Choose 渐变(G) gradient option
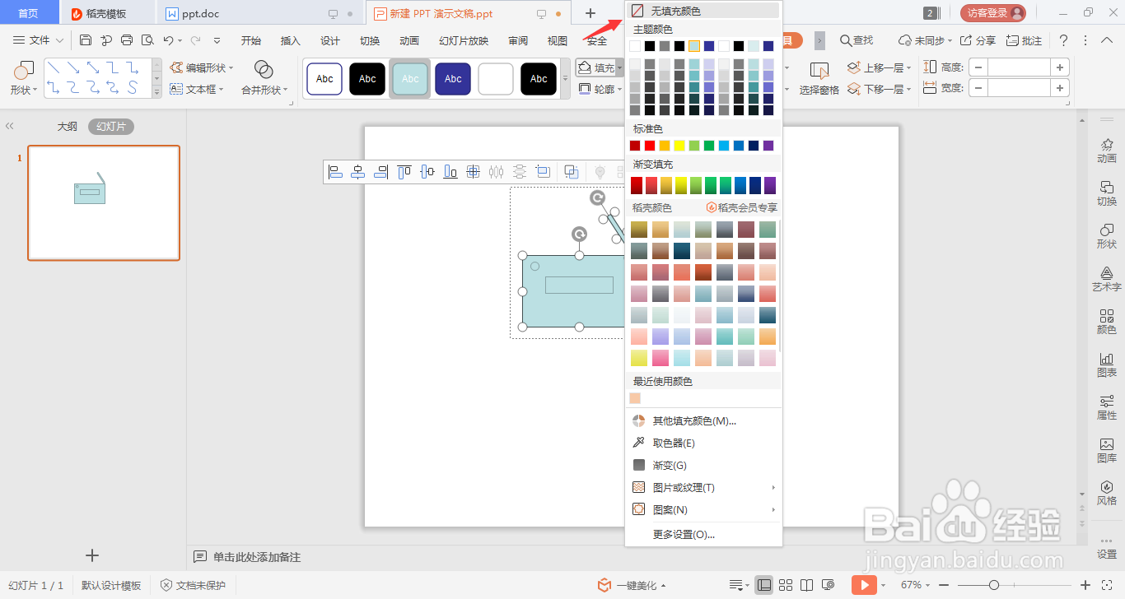The height and width of the screenshot is (599, 1125). [704, 465]
